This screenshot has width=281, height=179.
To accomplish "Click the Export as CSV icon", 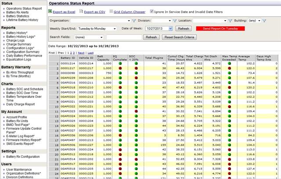I will coord(81,12).
